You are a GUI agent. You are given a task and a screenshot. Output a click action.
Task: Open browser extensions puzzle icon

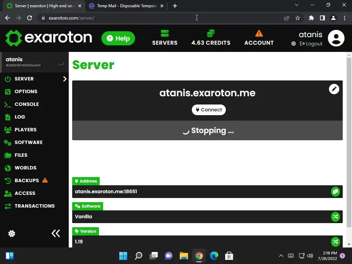pyautogui.click(x=311, y=18)
